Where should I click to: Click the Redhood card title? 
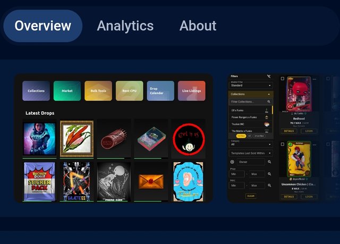(299, 119)
